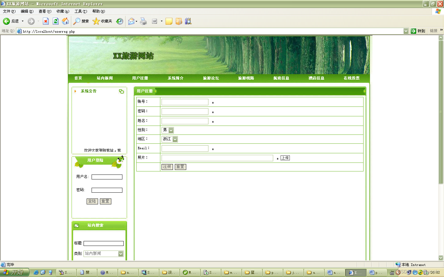
Task: Click the 用户名 login input field
Action: click(107, 177)
